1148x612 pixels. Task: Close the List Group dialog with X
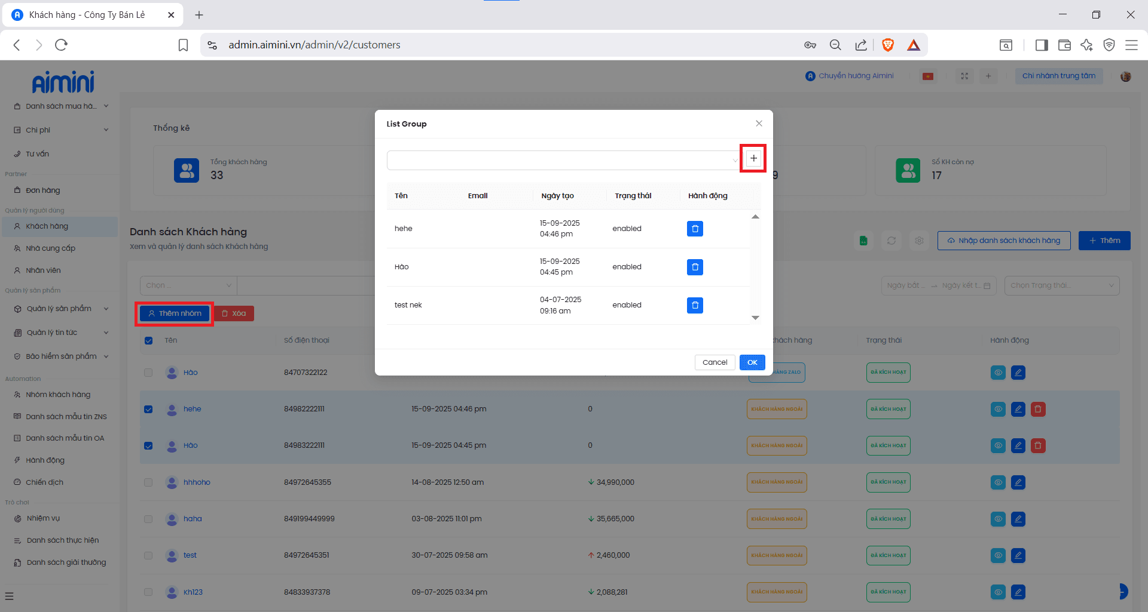(759, 124)
